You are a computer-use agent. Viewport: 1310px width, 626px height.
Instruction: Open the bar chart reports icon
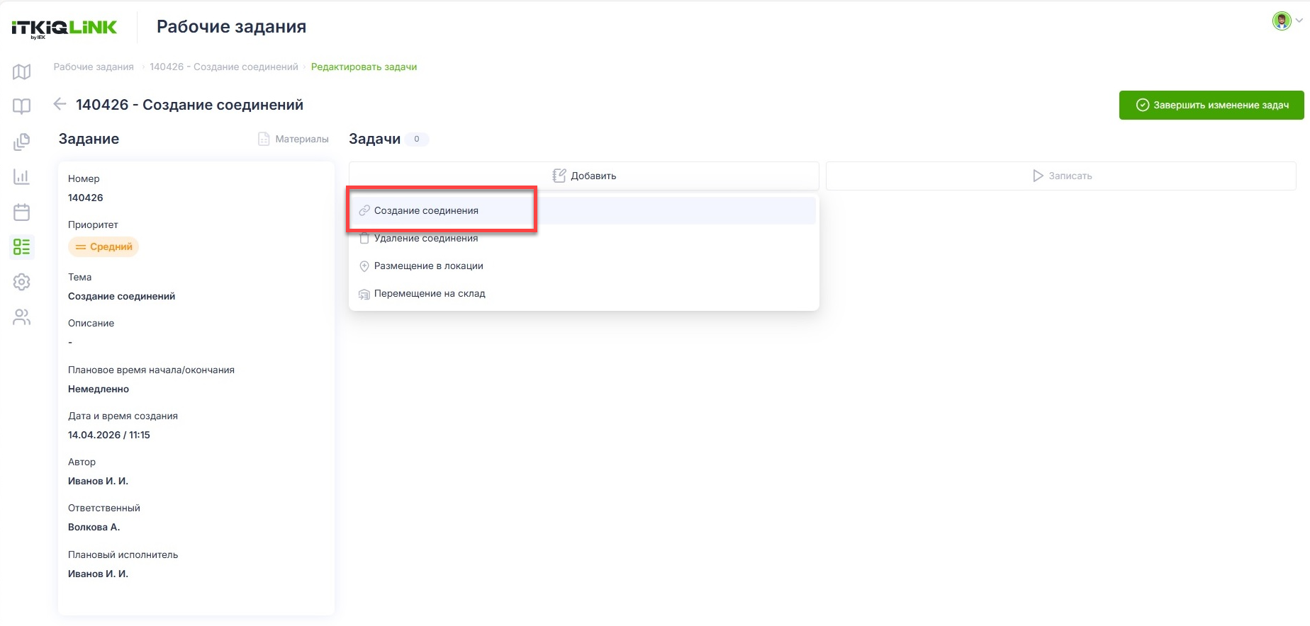click(x=21, y=176)
